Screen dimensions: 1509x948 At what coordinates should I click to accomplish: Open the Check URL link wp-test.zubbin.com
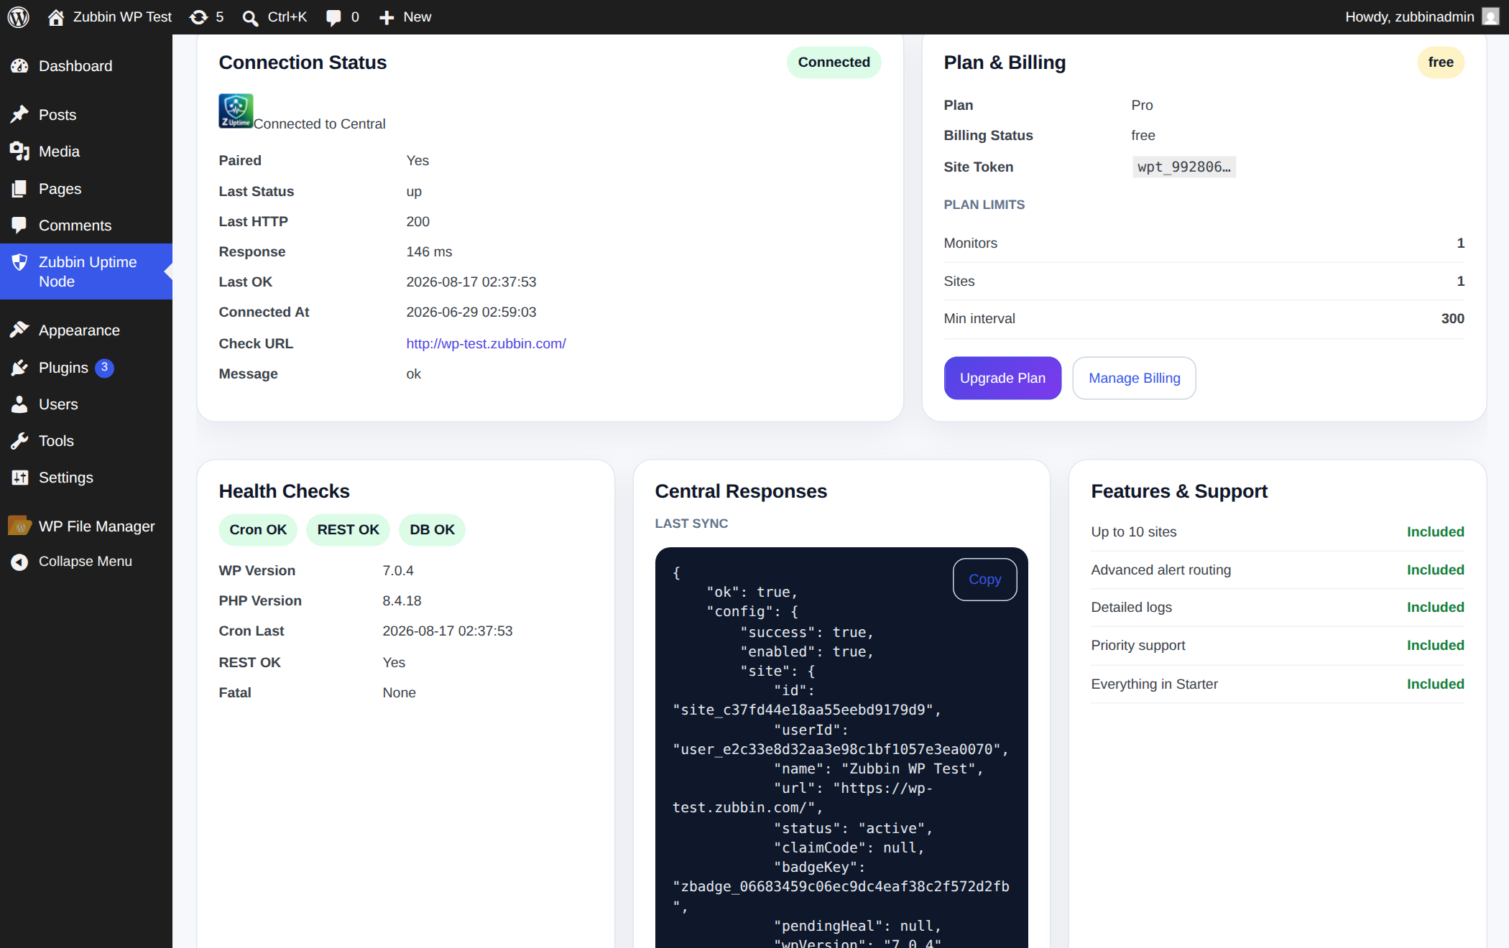[486, 344]
